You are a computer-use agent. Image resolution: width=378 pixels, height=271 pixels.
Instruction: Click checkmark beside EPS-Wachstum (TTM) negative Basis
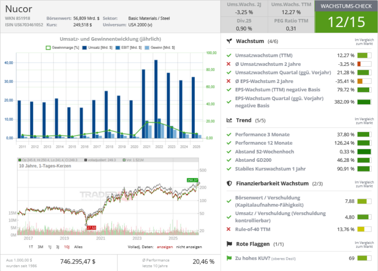click(229, 90)
